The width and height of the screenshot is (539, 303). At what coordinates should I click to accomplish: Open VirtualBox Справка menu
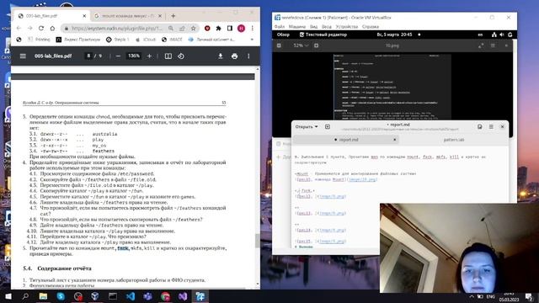[x=371, y=26]
